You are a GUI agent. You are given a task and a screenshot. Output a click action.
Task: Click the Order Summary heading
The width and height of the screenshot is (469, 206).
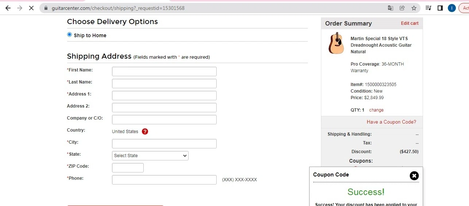tap(348, 23)
